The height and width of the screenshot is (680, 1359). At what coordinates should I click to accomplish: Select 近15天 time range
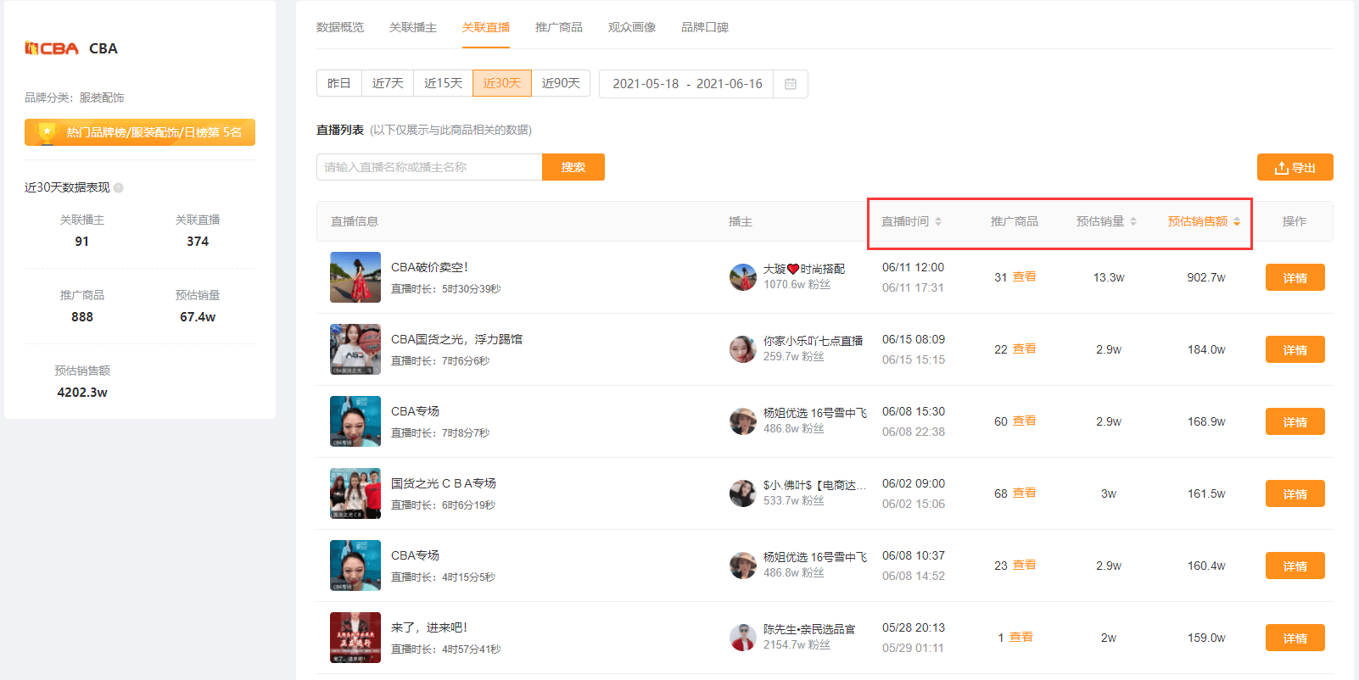[x=444, y=83]
